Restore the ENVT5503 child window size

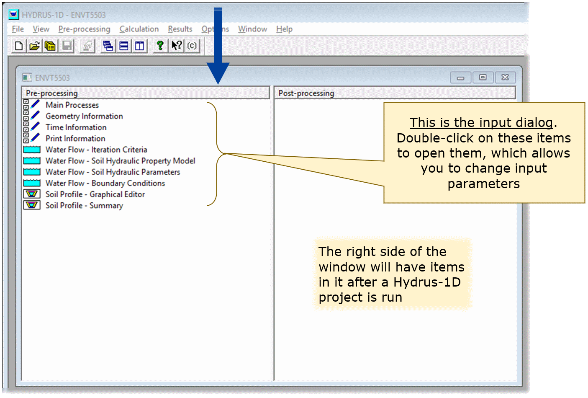(483, 78)
